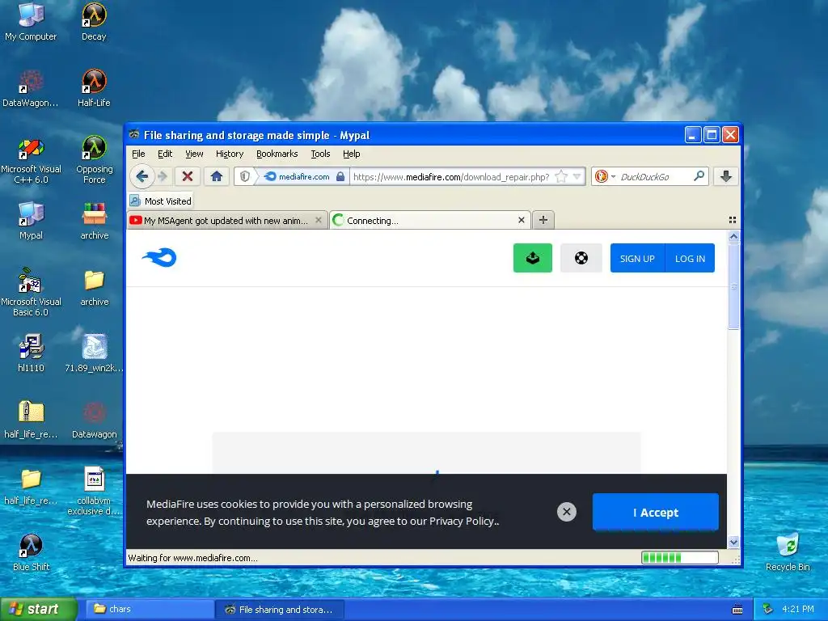This screenshot has width=828, height=621.
Task: Click the MediaFire flame logo
Action: pos(159,258)
